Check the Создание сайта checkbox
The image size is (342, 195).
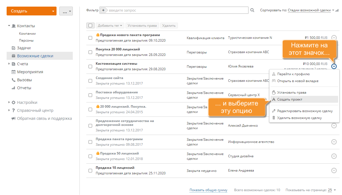click(x=90, y=81)
